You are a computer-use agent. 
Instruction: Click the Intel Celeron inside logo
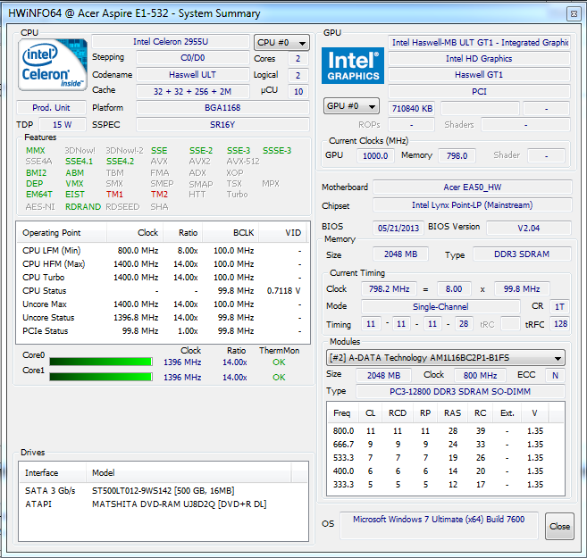tap(53, 65)
